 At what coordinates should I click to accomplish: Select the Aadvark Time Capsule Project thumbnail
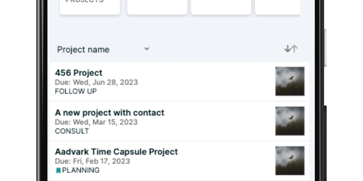click(x=290, y=160)
